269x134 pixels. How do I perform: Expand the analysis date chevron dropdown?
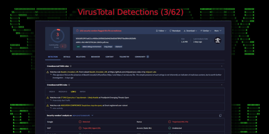(92, 115)
